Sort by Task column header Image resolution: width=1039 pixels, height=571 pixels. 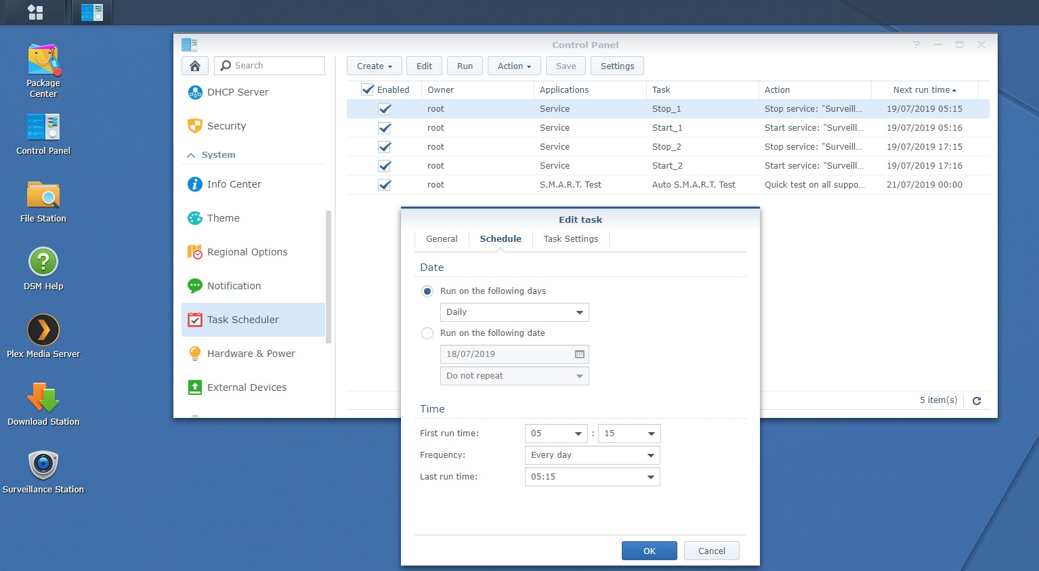pyautogui.click(x=702, y=89)
